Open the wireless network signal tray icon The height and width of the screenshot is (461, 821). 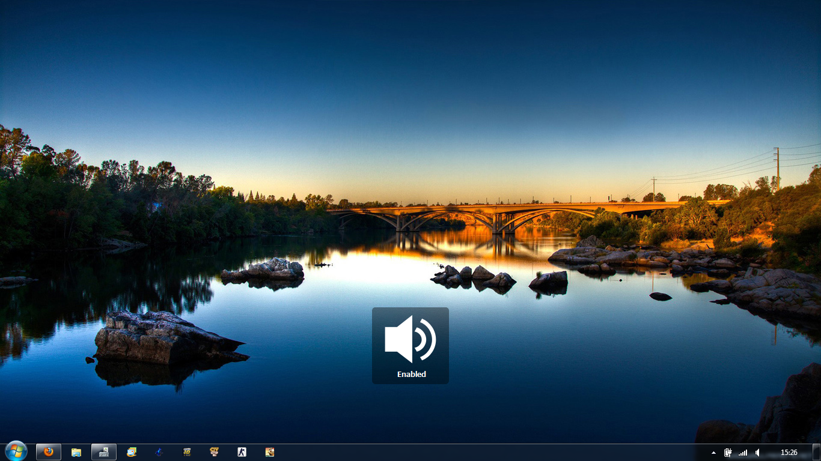(x=743, y=453)
